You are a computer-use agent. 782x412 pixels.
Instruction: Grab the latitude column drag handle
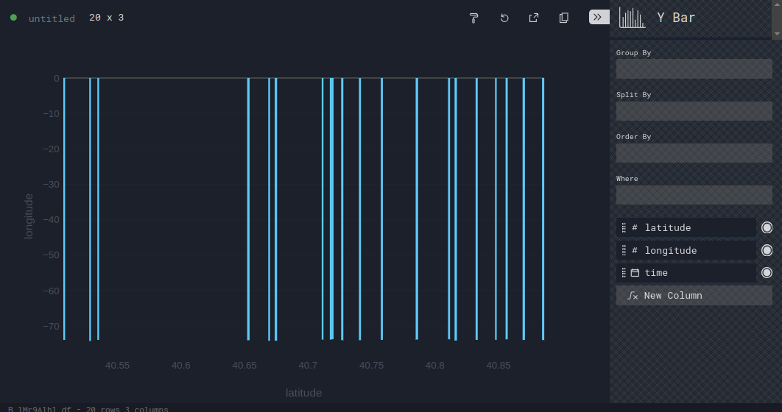coord(624,227)
